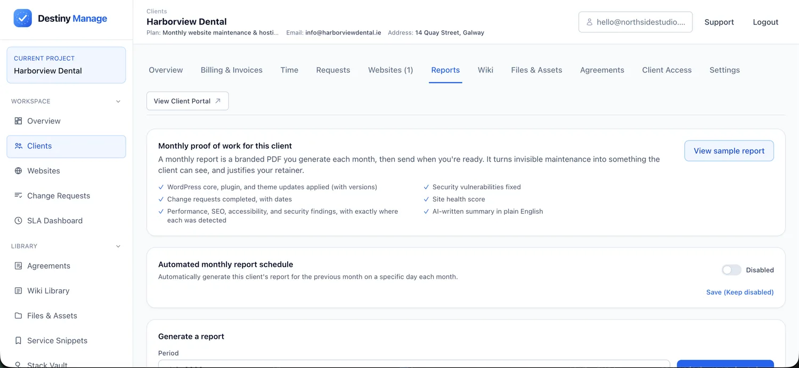Switch to the Billing & Invoices tab
Screen dimensions: 799x368
point(232,70)
